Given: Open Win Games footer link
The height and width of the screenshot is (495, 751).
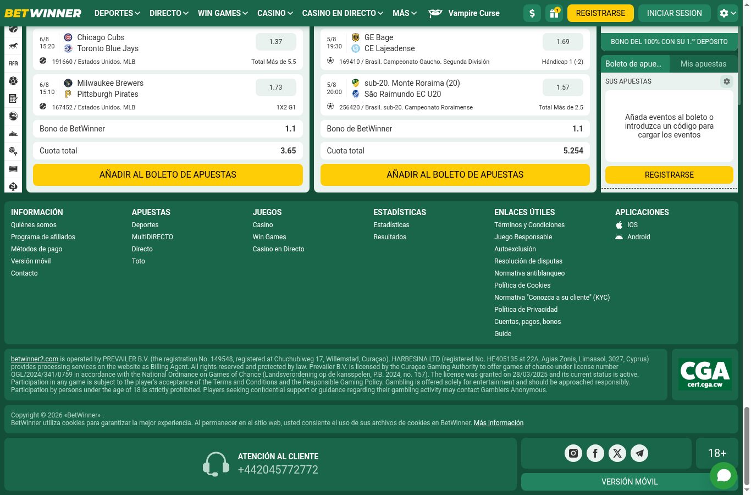Looking at the screenshot, I should pos(269,237).
